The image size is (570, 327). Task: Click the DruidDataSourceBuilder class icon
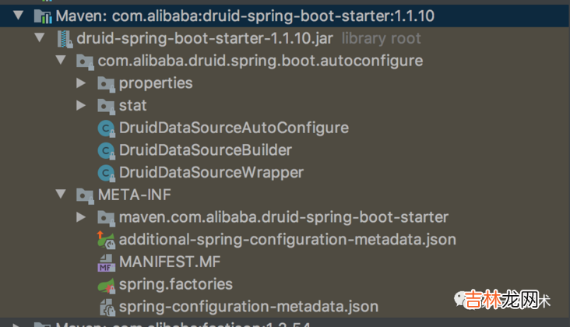click(105, 149)
